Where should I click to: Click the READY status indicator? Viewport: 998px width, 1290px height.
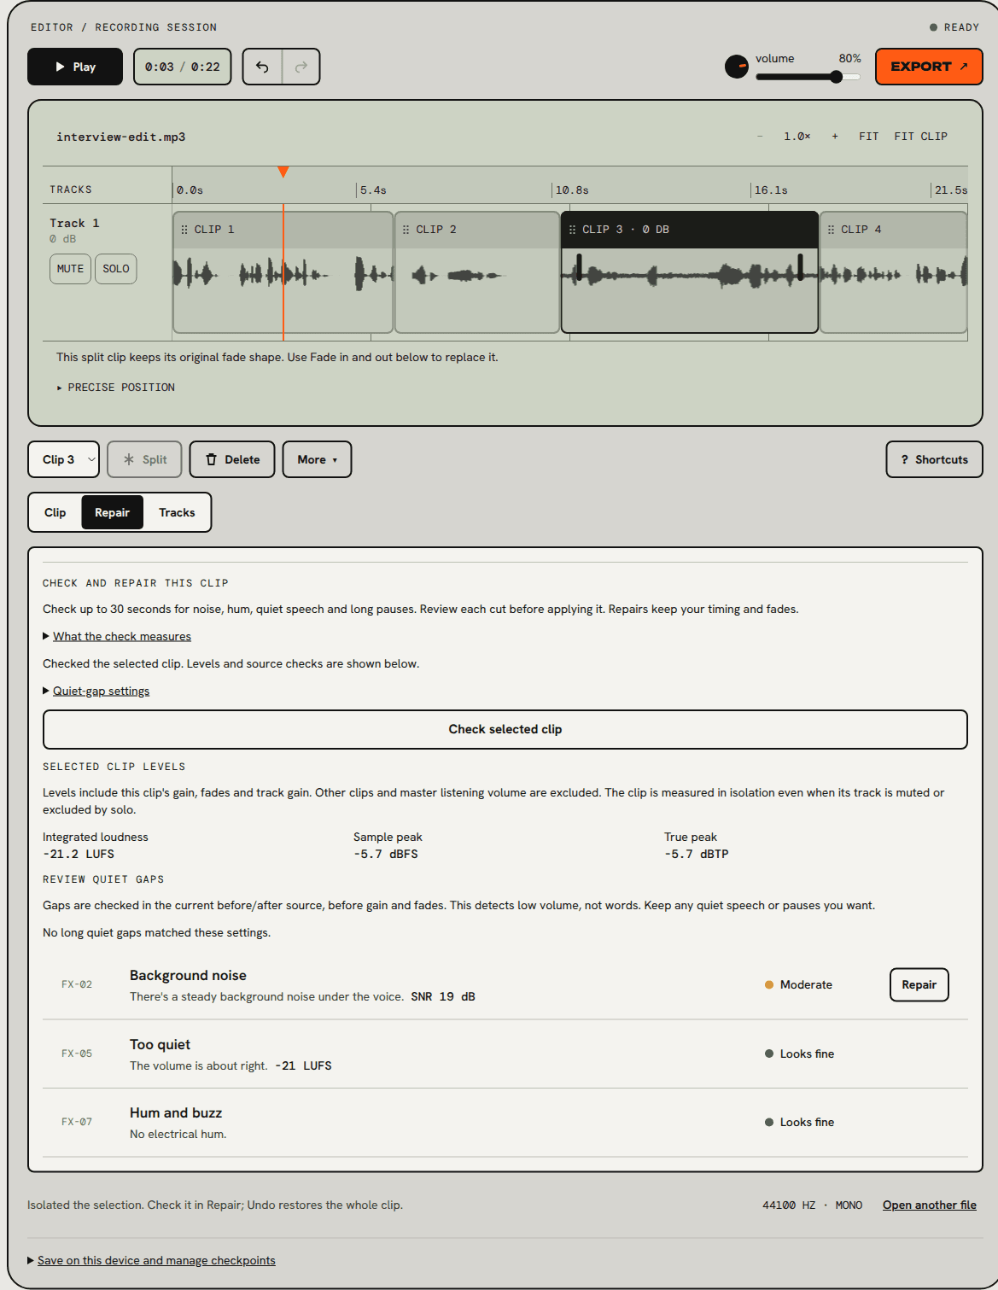954,27
